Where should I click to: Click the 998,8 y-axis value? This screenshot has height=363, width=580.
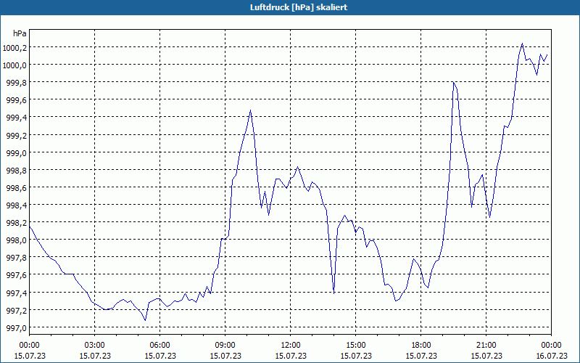tap(17, 170)
